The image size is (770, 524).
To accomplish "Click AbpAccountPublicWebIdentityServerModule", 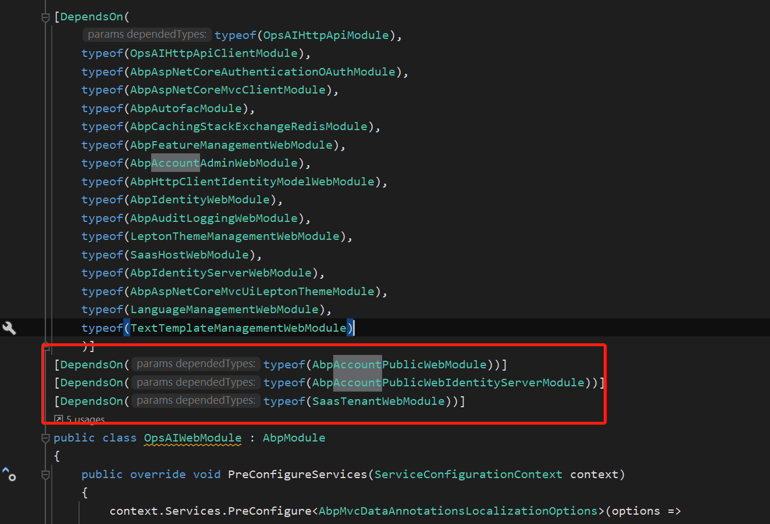I will [x=448, y=383].
